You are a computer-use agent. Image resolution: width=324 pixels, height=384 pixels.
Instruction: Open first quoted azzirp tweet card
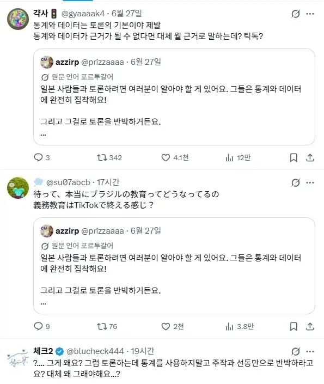174,97
